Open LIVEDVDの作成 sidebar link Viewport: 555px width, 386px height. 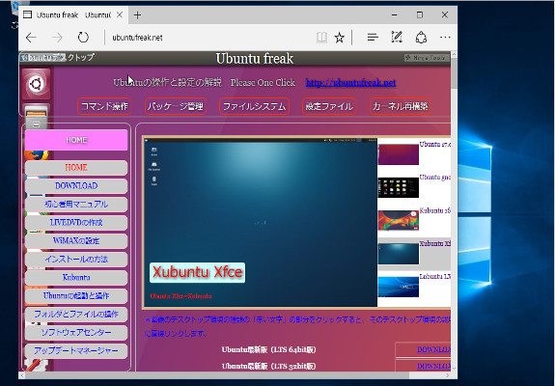pos(76,223)
